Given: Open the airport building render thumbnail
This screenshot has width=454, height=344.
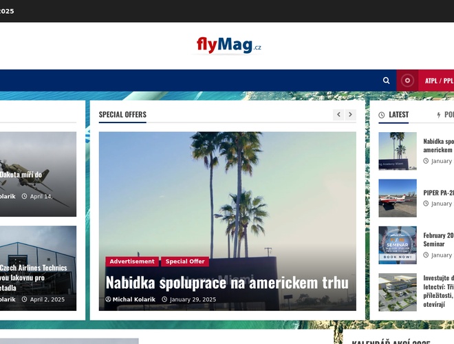Looking at the screenshot, I should [x=397, y=292].
